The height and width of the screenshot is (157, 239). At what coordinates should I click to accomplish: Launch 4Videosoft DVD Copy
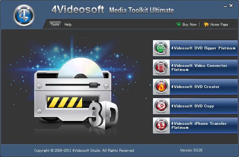coord(195,106)
